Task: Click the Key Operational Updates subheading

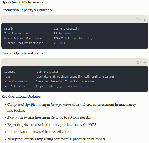Action: (21, 96)
